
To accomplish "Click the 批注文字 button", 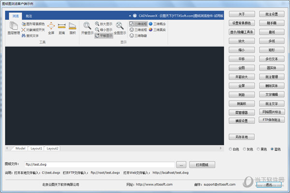I will 272,104.
